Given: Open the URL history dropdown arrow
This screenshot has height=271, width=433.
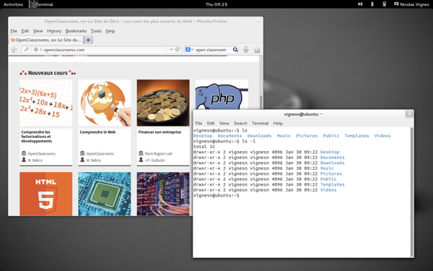Looking at the screenshot, I should coord(172,49).
